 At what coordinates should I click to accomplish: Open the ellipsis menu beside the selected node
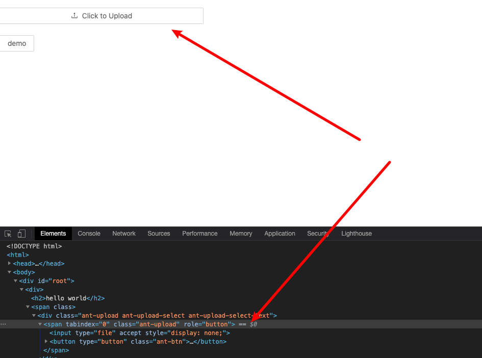[x=3, y=324]
